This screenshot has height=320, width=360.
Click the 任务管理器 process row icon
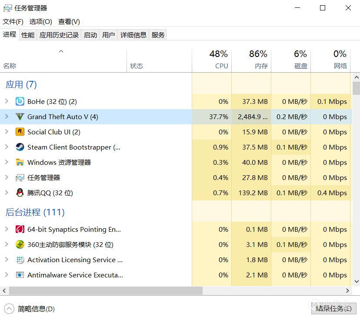coord(20,177)
